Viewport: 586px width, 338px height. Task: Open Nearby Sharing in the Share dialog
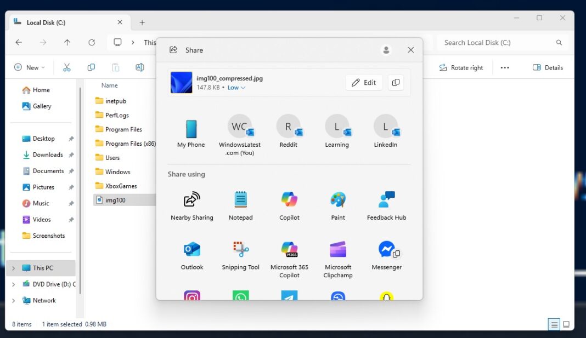pos(191,200)
